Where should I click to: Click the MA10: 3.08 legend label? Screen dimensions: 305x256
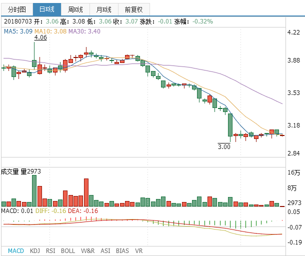click(50, 31)
